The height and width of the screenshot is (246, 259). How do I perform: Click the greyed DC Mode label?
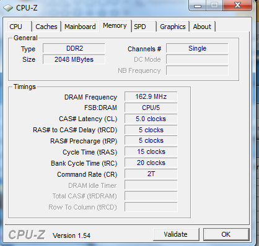(147, 59)
